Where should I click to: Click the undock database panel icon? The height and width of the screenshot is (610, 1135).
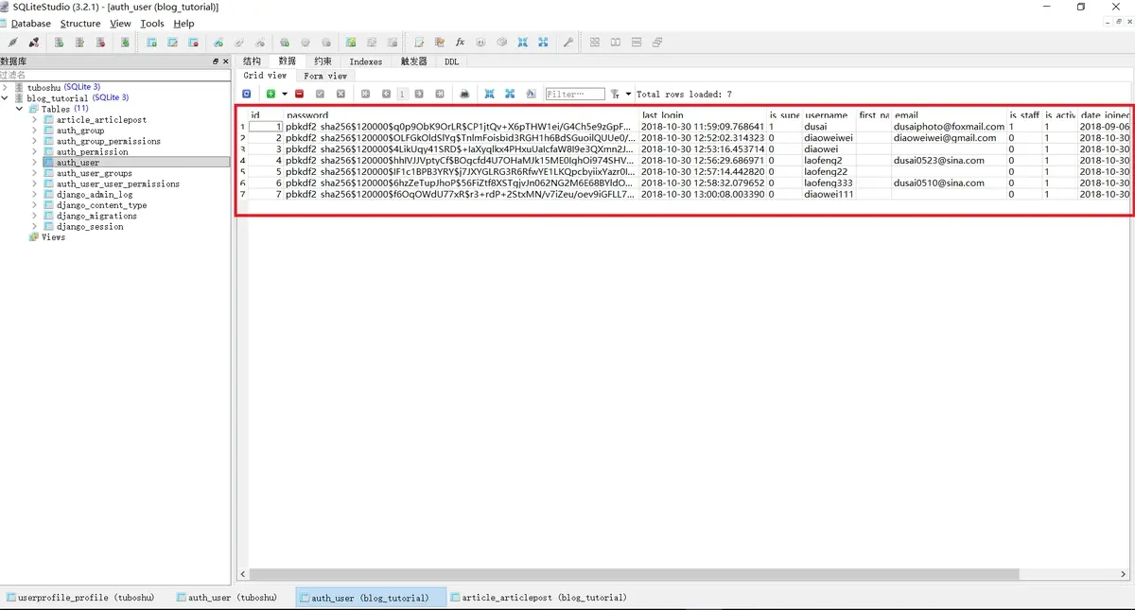pyautogui.click(x=216, y=61)
